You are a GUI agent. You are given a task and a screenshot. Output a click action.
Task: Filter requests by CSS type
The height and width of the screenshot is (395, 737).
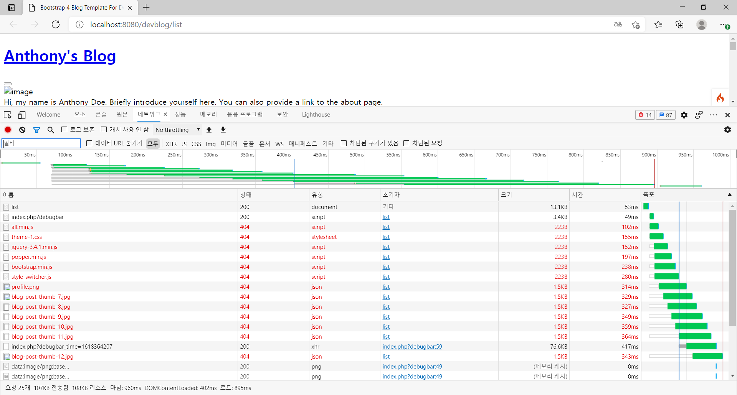(196, 144)
